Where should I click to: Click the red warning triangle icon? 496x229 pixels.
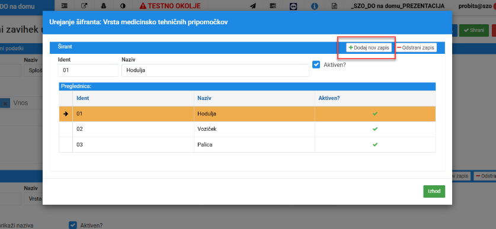[143, 6]
